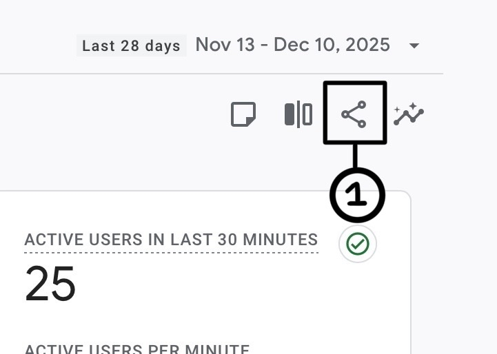The height and width of the screenshot is (354, 497).
Task: Click the word days in the date chip
Action: pos(164,46)
